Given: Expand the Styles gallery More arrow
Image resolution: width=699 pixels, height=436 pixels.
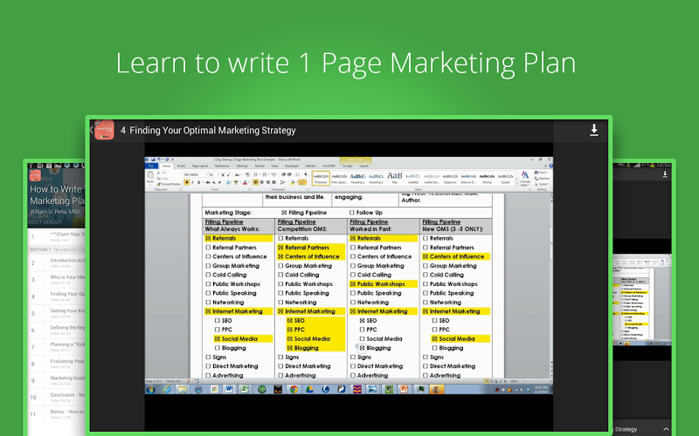Looking at the screenshot, I should click(x=517, y=184).
